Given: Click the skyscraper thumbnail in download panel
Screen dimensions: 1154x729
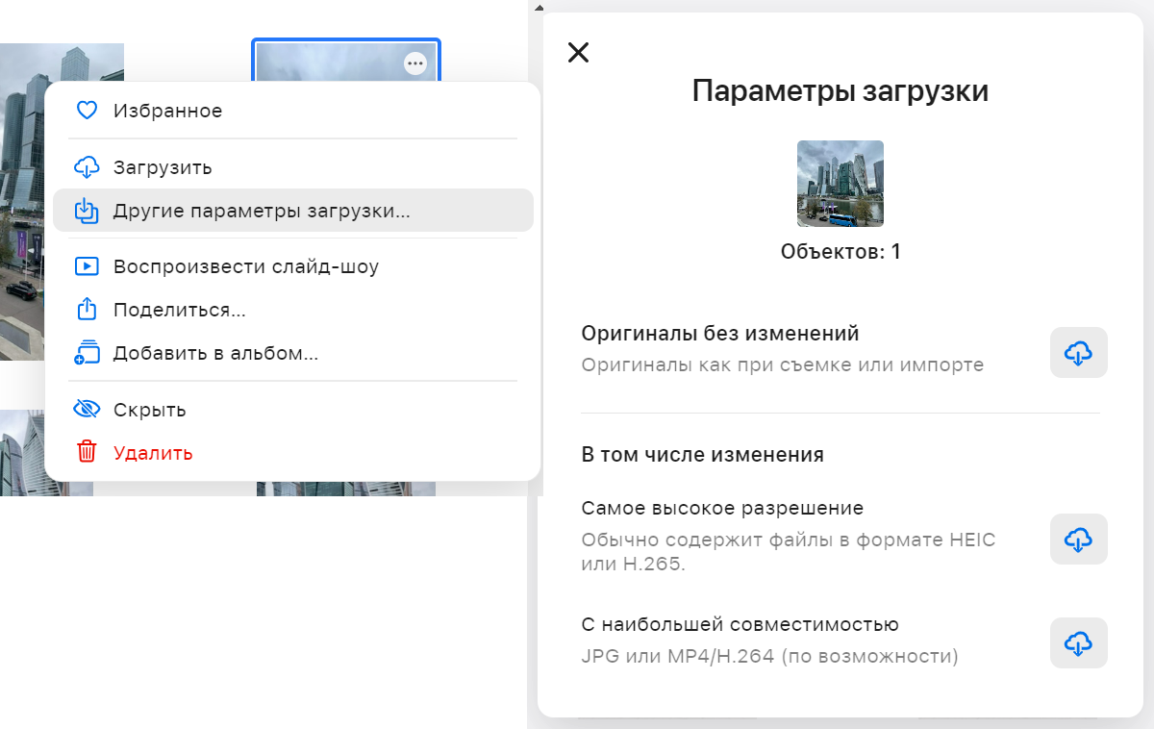Looking at the screenshot, I should point(840,184).
